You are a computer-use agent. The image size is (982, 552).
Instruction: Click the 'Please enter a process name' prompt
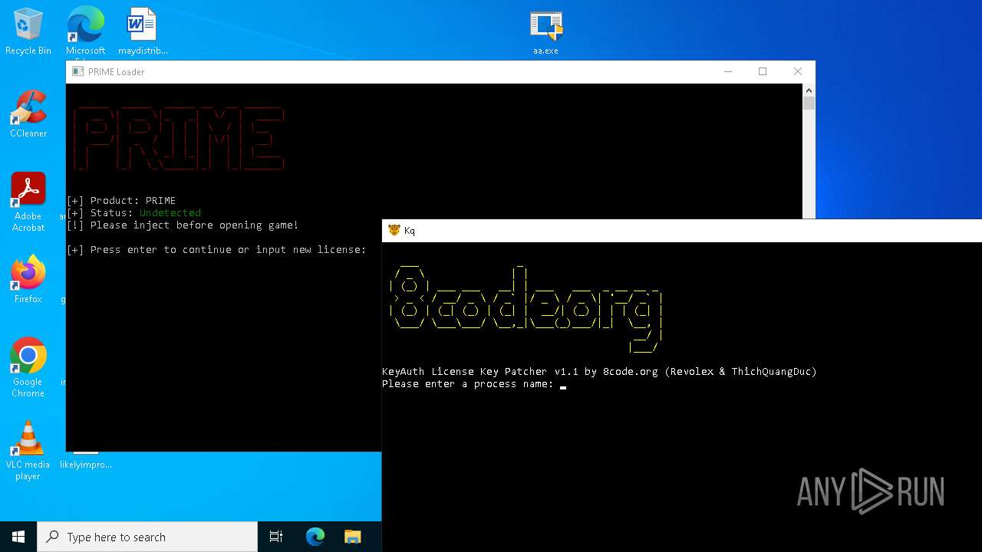click(x=468, y=383)
